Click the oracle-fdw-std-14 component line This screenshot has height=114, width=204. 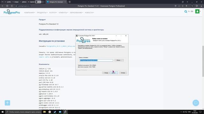click(x=48, y=75)
